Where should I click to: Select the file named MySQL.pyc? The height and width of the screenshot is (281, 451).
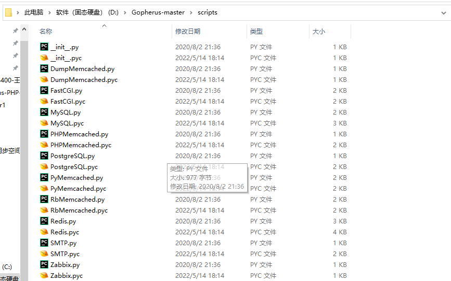tap(67, 123)
